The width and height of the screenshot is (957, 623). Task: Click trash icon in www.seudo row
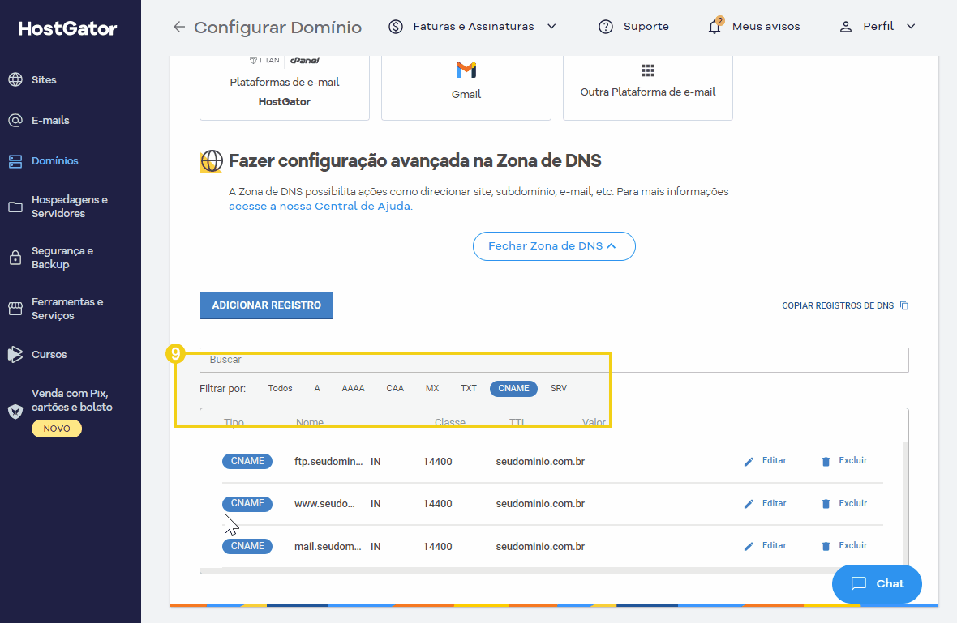coord(826,504)
